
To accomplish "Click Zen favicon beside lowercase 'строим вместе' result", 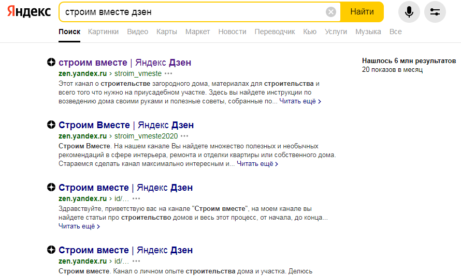I will (51, 62).
